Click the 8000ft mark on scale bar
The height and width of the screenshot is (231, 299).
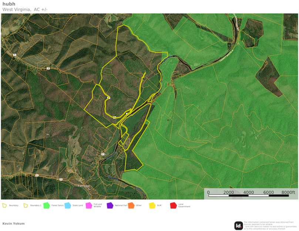288,192
